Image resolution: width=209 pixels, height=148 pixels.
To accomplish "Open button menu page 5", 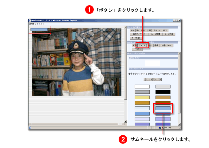I will (x=154, y=80).
